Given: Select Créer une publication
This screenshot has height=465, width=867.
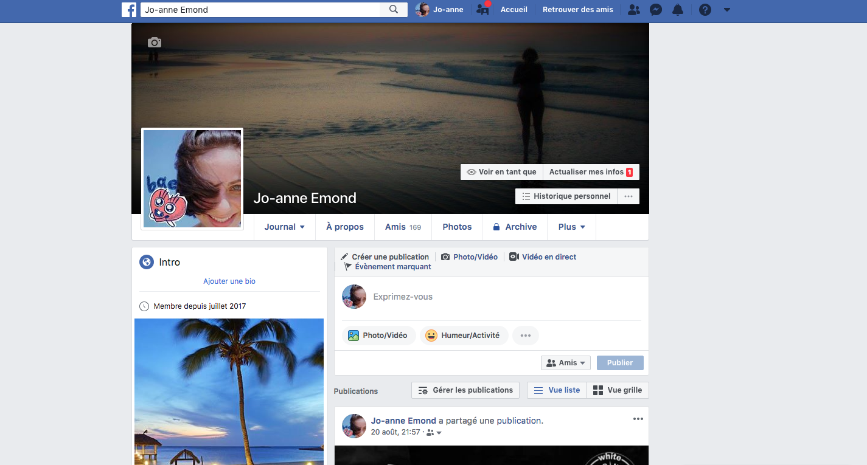Looking at the screenshot, I should pyautogui.click(x=385, y=257).
